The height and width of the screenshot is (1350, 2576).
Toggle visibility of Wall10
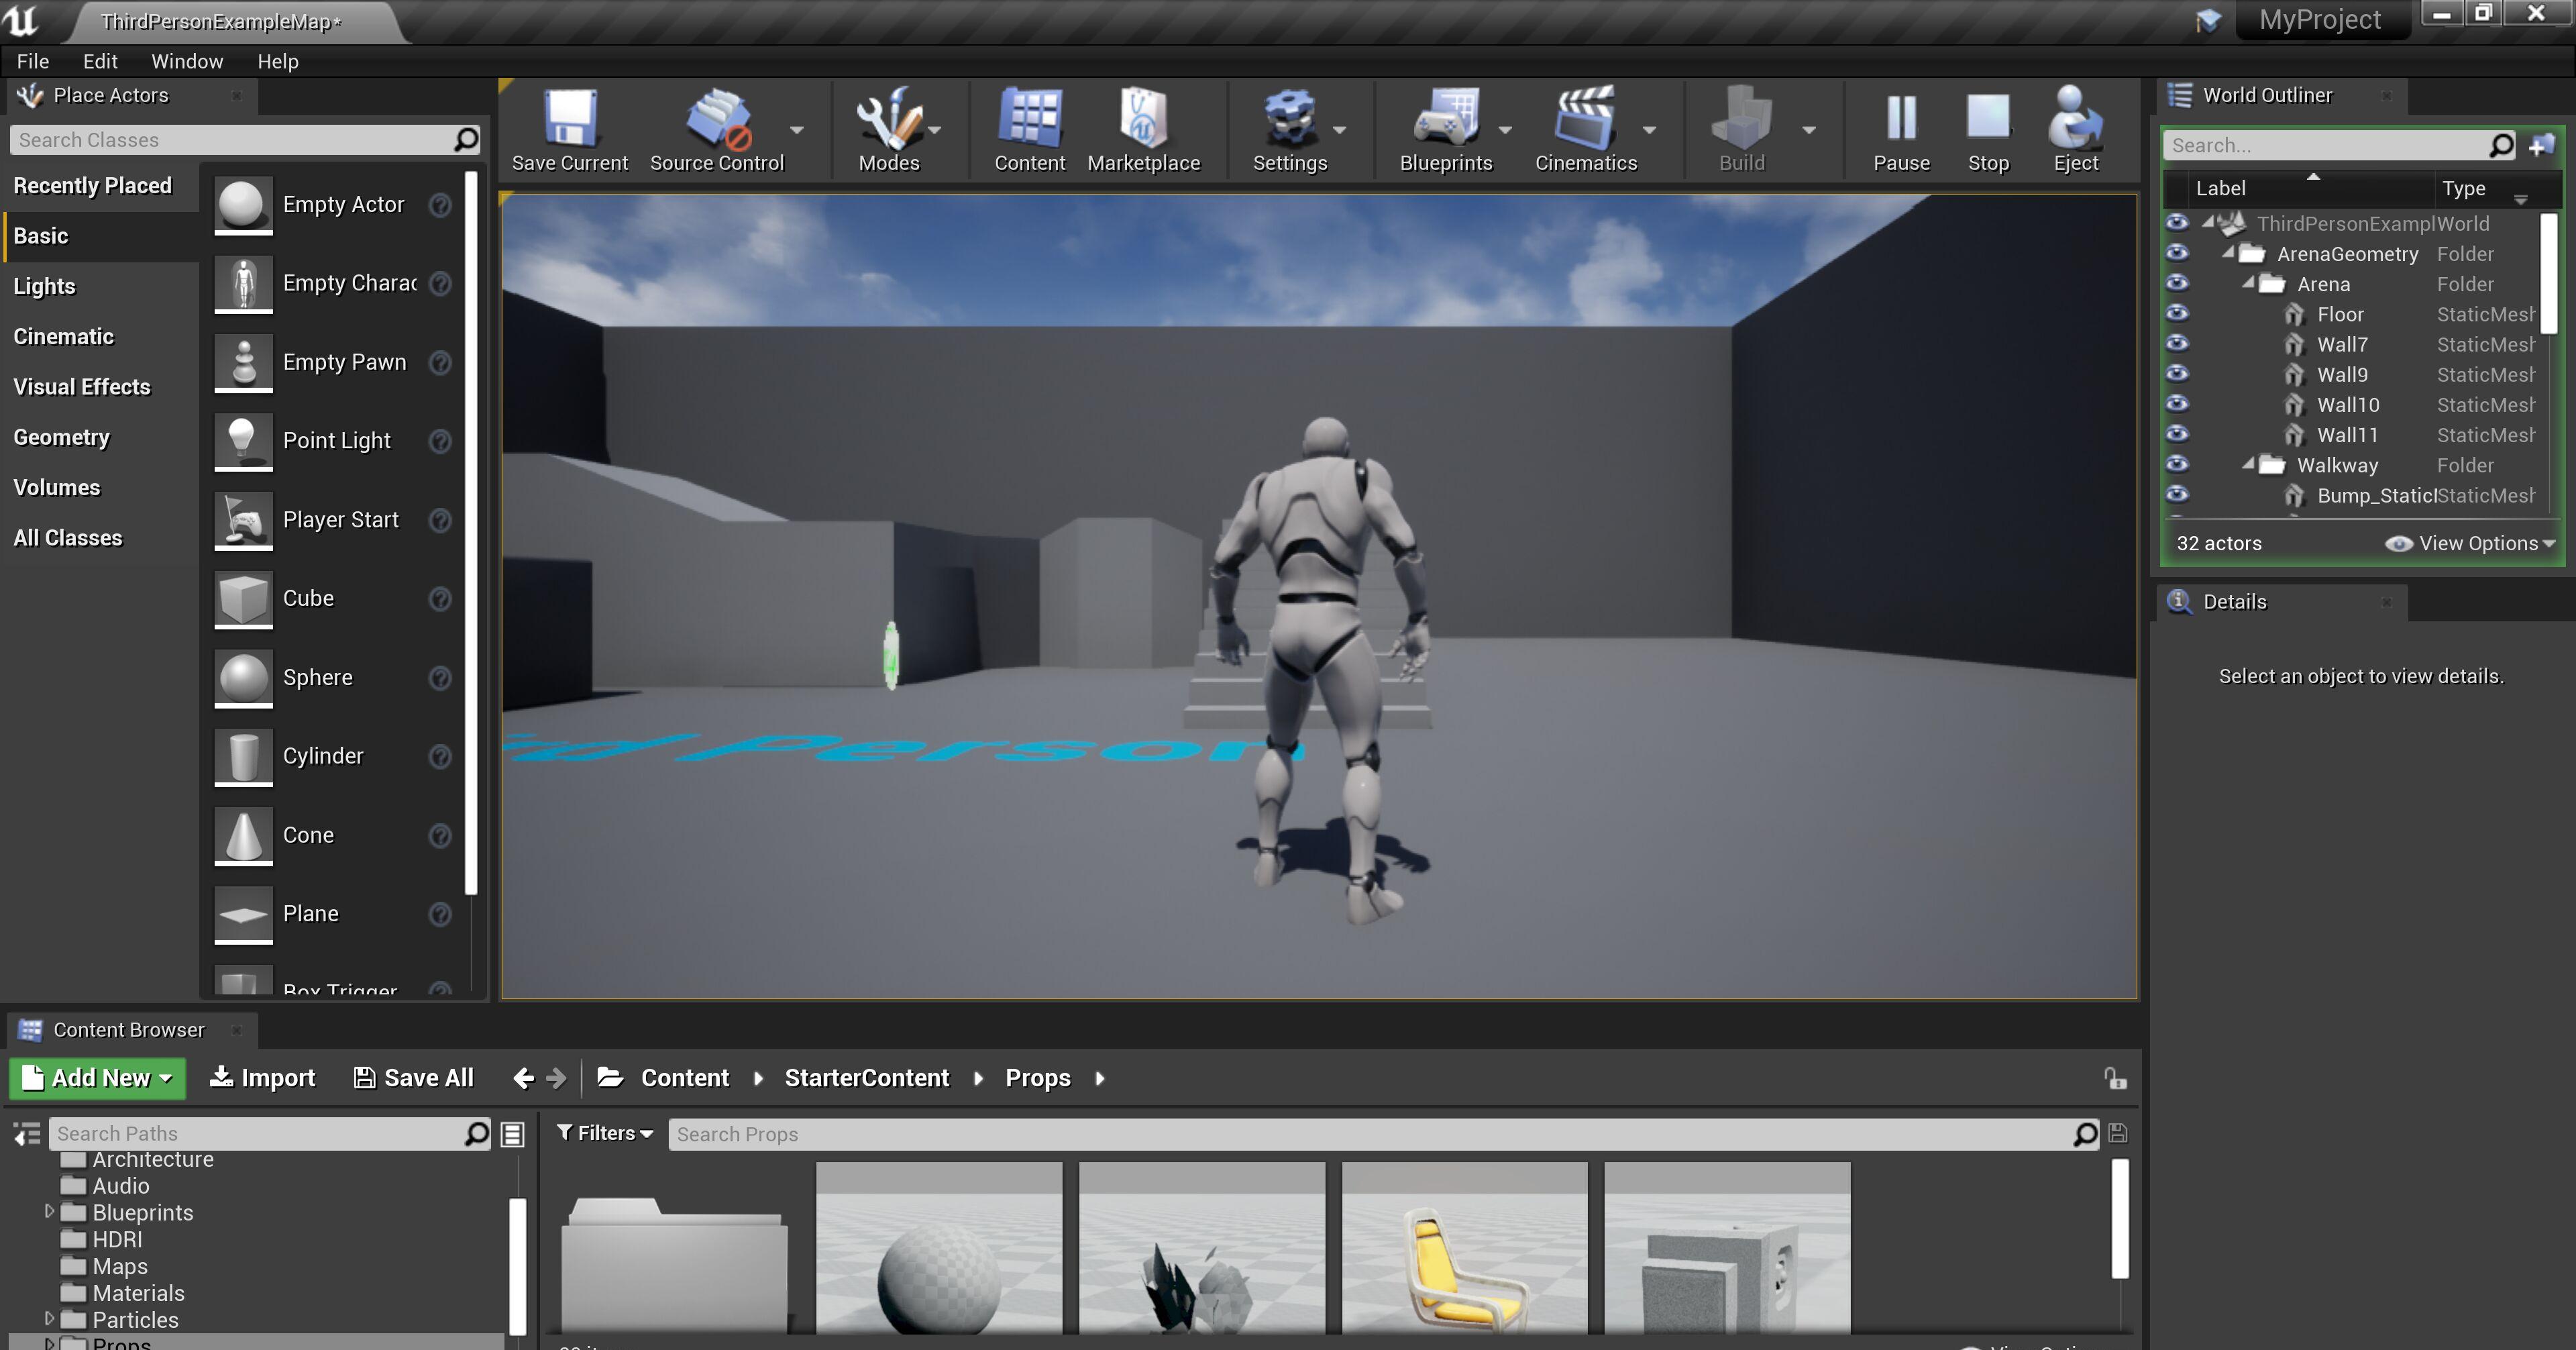(x=2177, y=403)
